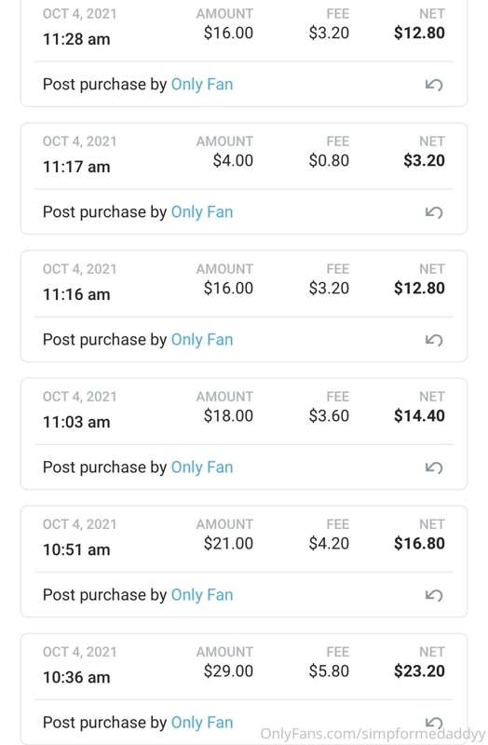Open Only Fan link in 11:17 am purchase

[x=202, y=212]
